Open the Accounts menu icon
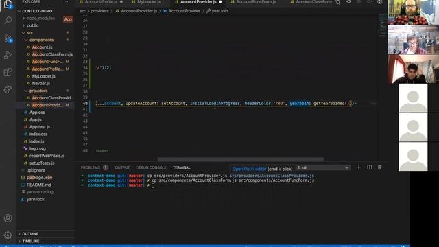This screenshot has width=439, height=247. tap(8, 218)
